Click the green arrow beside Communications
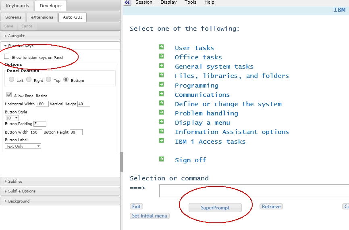The height and width of the screenshot is (230, 349). pos(161,94)
